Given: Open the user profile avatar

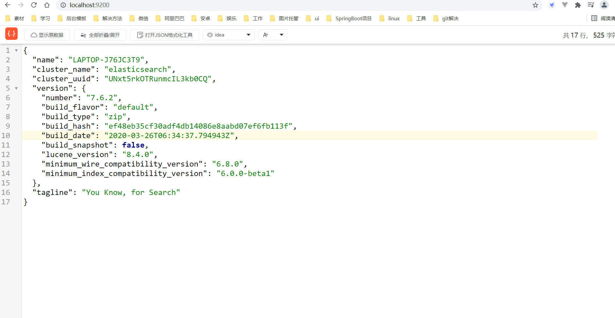Looking at the screenshot, I should (x=604, y=5).
